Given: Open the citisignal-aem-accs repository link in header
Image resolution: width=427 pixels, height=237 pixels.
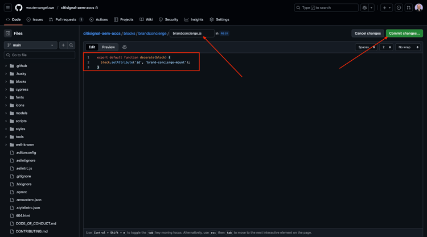Looking at the screenshot, I should (77, 7).
